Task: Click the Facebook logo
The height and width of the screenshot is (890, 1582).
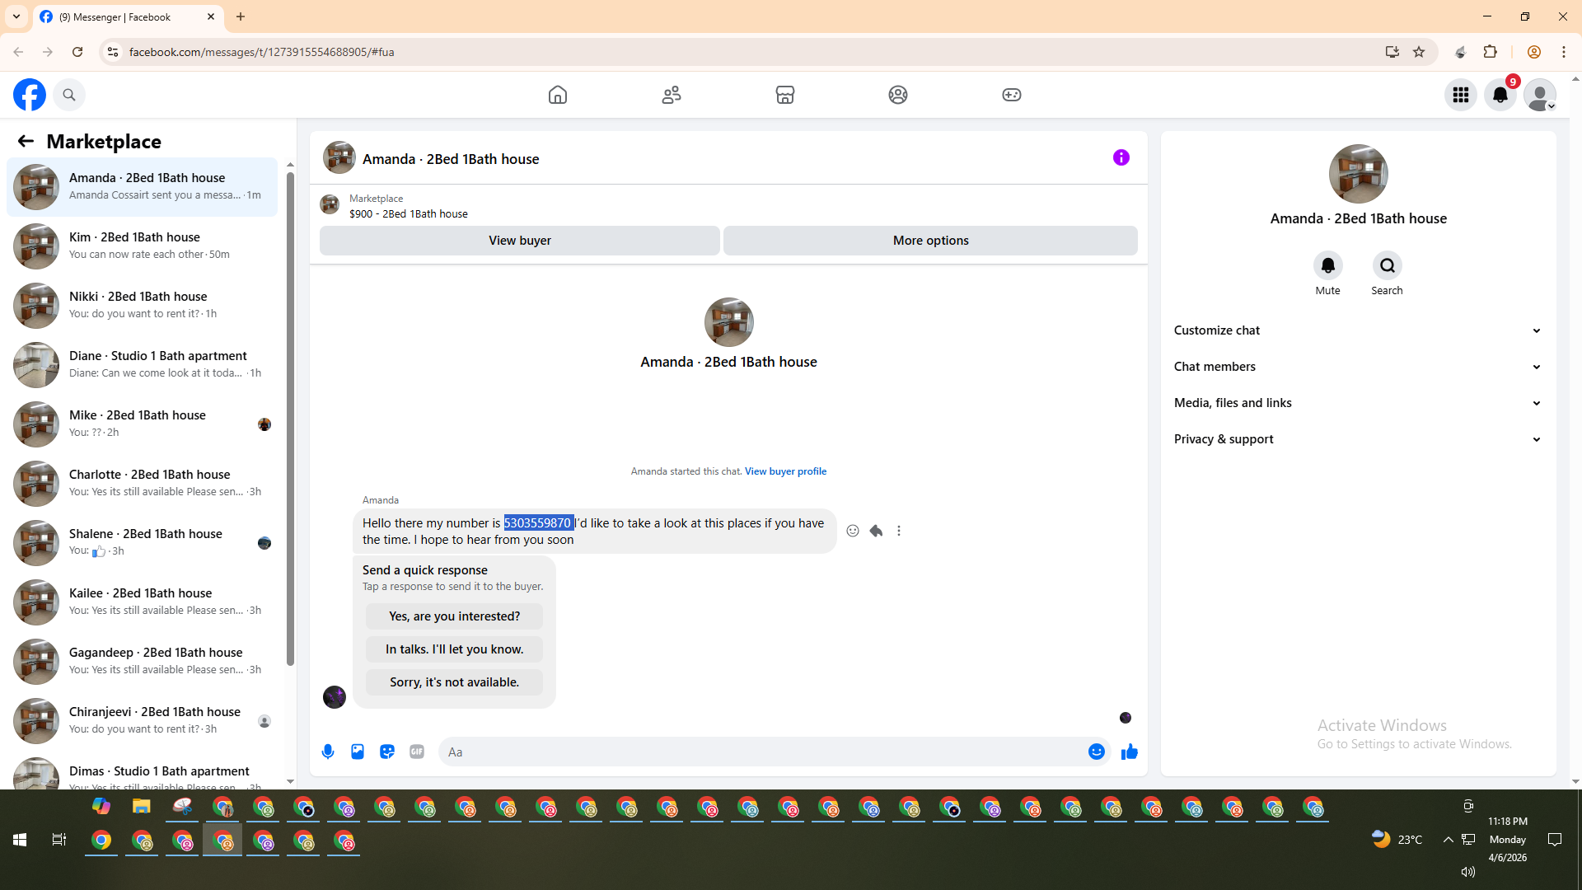Action: pos(30,95)
